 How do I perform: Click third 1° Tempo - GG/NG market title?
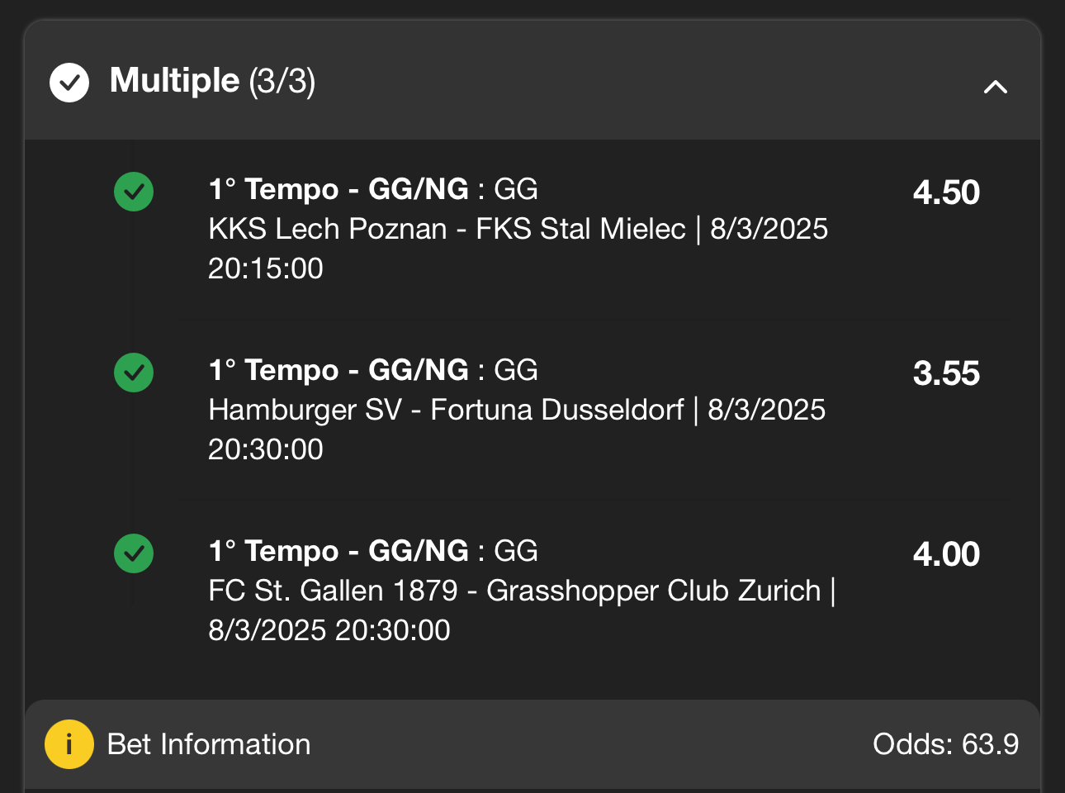coord(338,551)
